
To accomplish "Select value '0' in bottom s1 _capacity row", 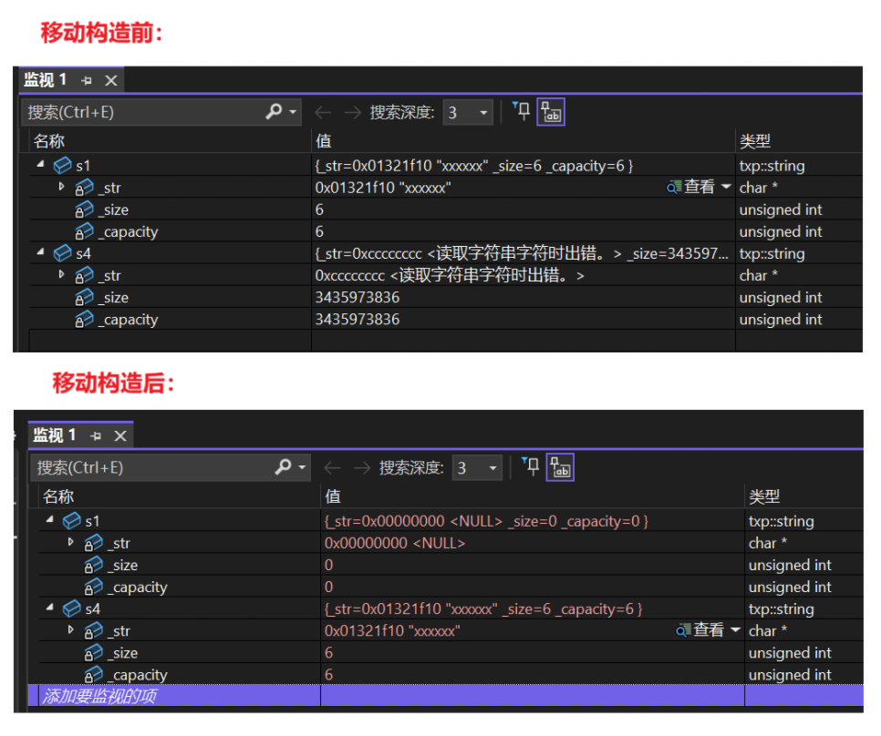I will coord(328,587).
